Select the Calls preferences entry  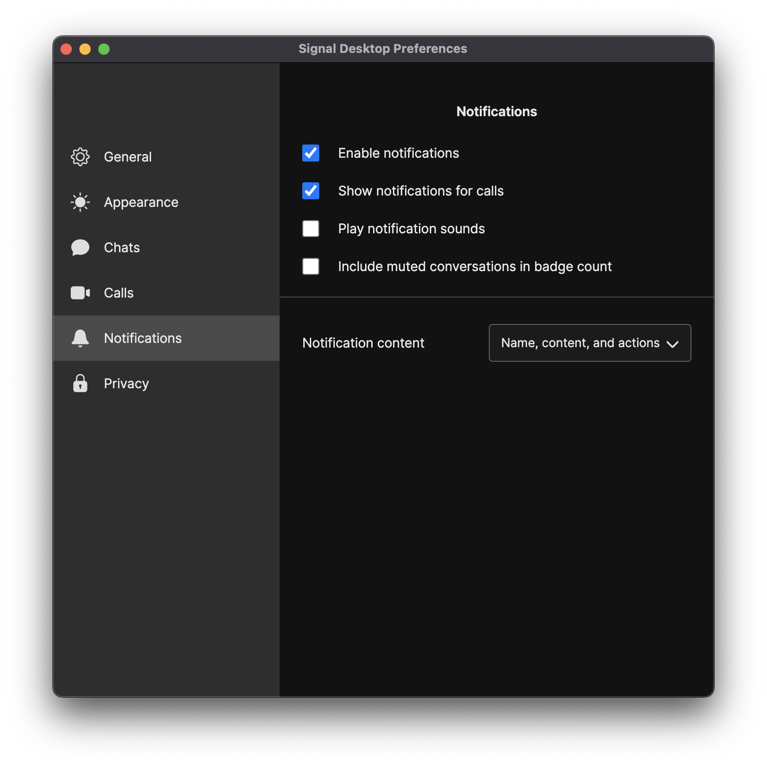coord(119,292)
